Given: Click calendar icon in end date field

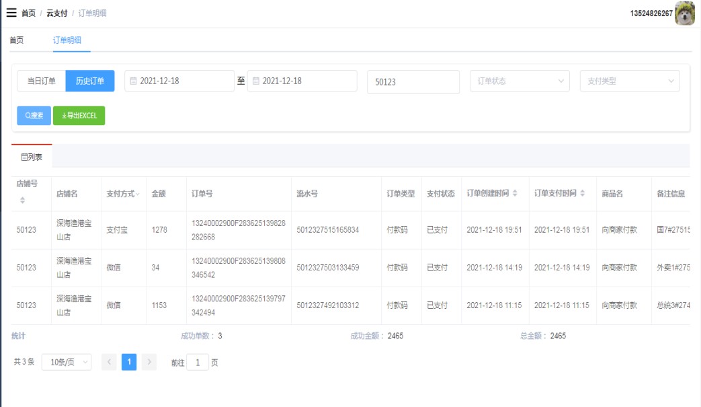Looking at the screenshot, I should coord(255,81).
